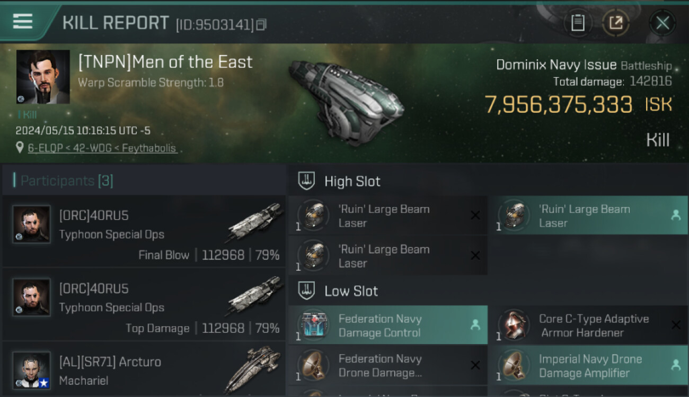Close the kill report window
The height and width of the screenshot is (397, 689).
tap(662, 23)
